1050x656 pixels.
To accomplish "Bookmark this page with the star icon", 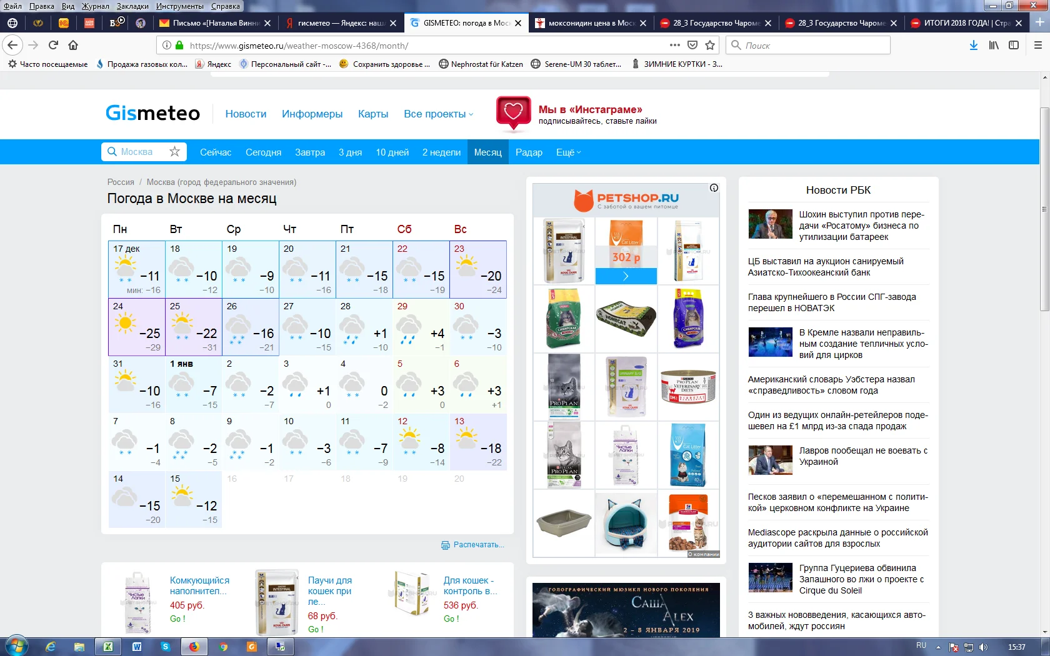I will (710, 45).
